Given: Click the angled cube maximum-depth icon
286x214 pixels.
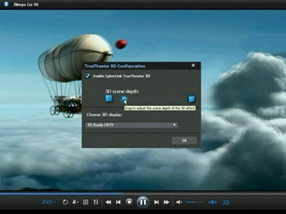Looking at the screenshot, I should (x=192, y=99).
